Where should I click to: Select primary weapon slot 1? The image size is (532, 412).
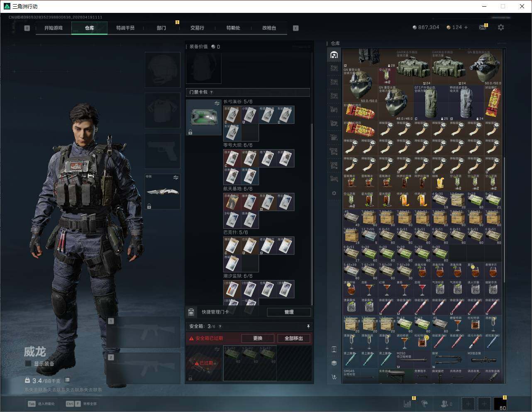[x=144, y=332]
